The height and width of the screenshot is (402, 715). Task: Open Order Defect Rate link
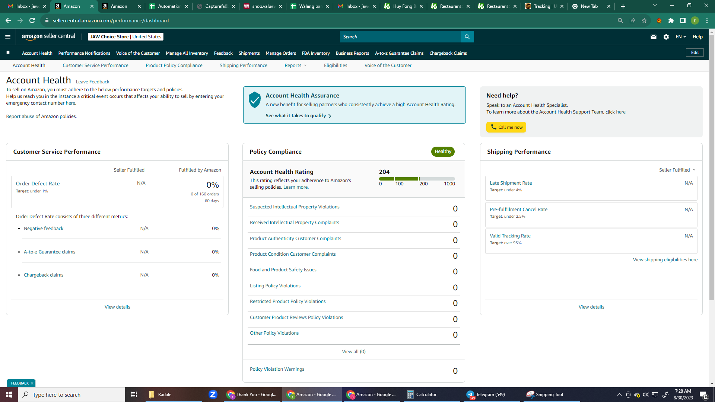(x=38, y=184)
